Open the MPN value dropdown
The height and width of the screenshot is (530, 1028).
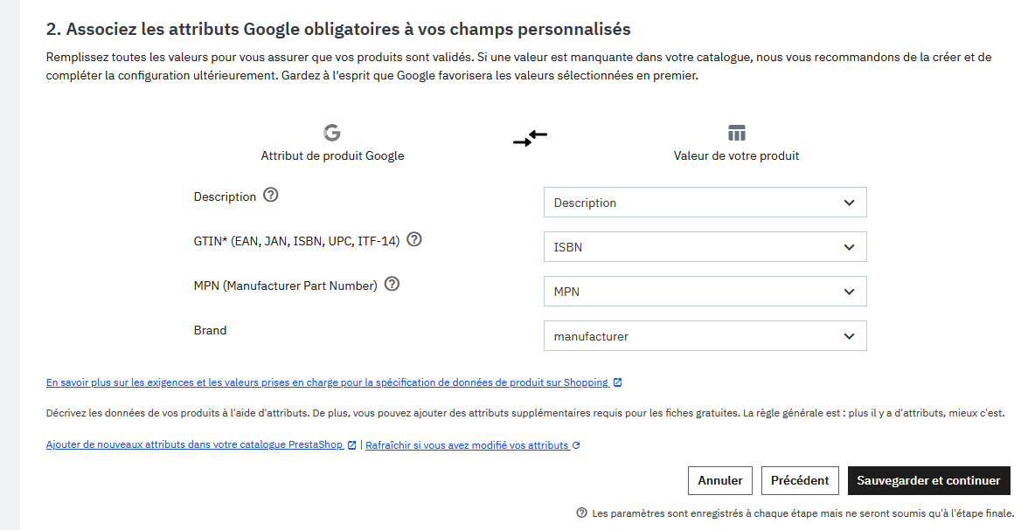705,292
